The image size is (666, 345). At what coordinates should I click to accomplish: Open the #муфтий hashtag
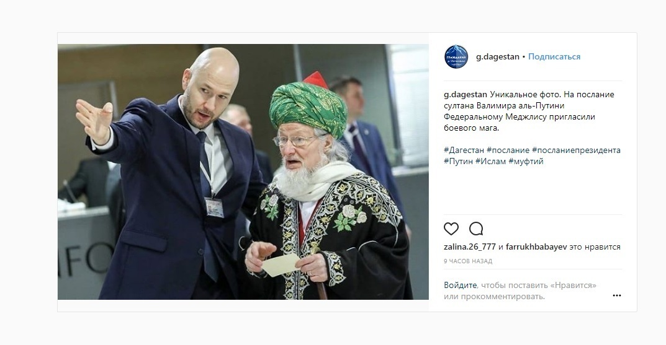tap(526, 161)
